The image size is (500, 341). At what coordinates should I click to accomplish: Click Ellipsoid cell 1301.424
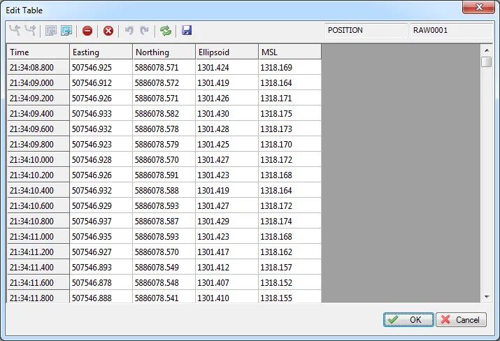pos(227,67)
